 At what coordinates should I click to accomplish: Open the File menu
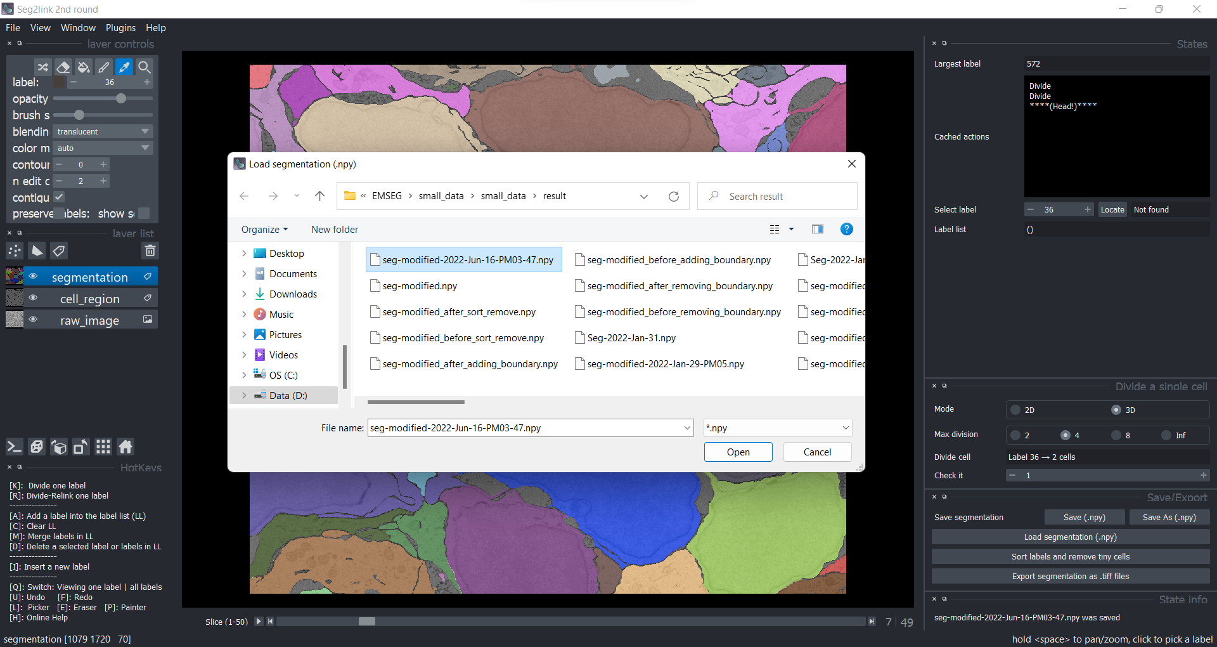(x=13, y=27)
